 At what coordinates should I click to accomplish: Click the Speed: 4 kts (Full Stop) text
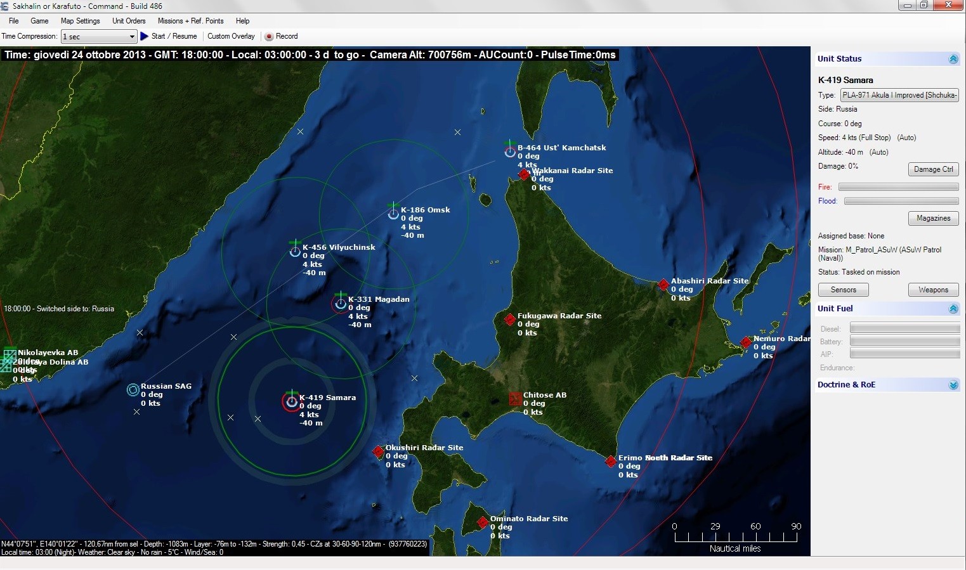tap(854, 138)
